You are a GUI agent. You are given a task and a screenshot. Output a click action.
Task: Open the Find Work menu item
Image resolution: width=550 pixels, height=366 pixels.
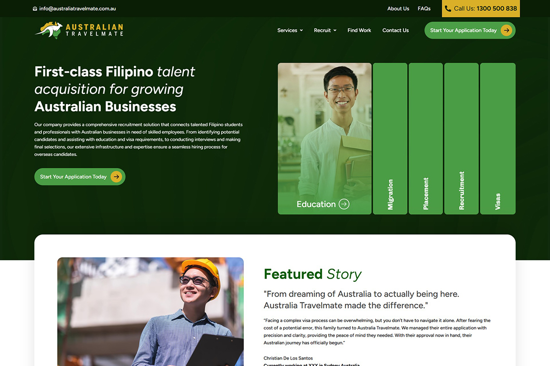[x=359, y=30]
